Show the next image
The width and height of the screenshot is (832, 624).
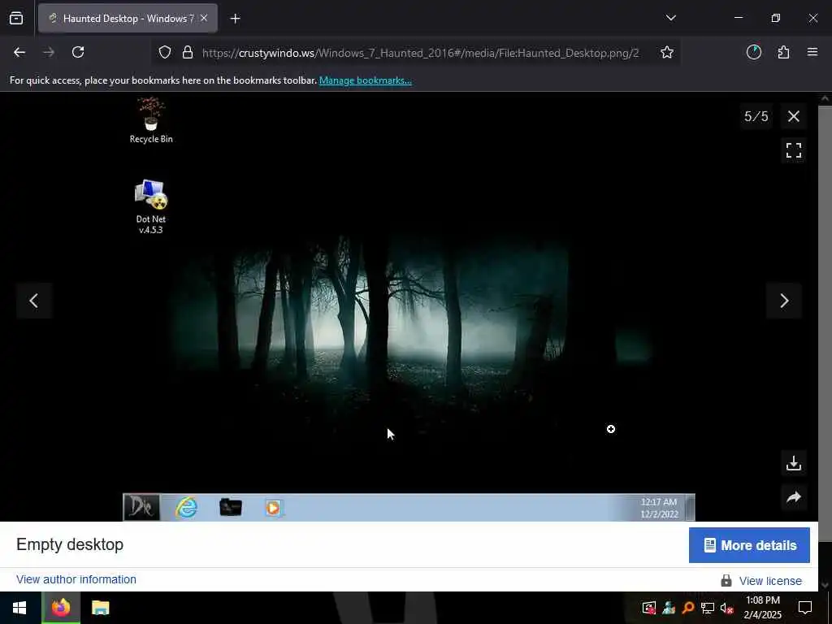tap(784, 301)
